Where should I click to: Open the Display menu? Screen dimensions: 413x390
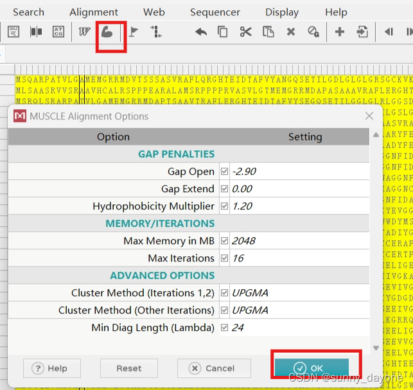click(x=282, y=12)
